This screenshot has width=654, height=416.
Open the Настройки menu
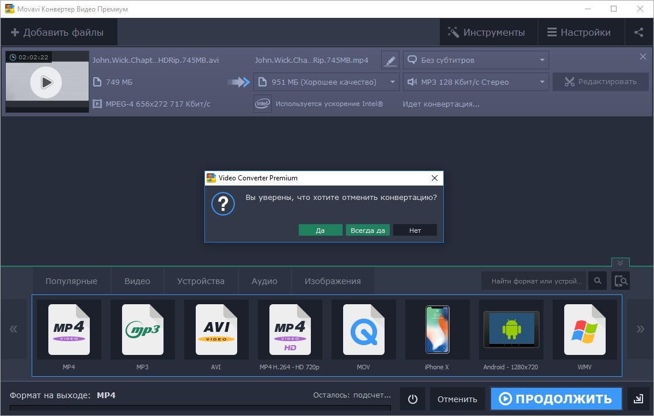[580, 32]
